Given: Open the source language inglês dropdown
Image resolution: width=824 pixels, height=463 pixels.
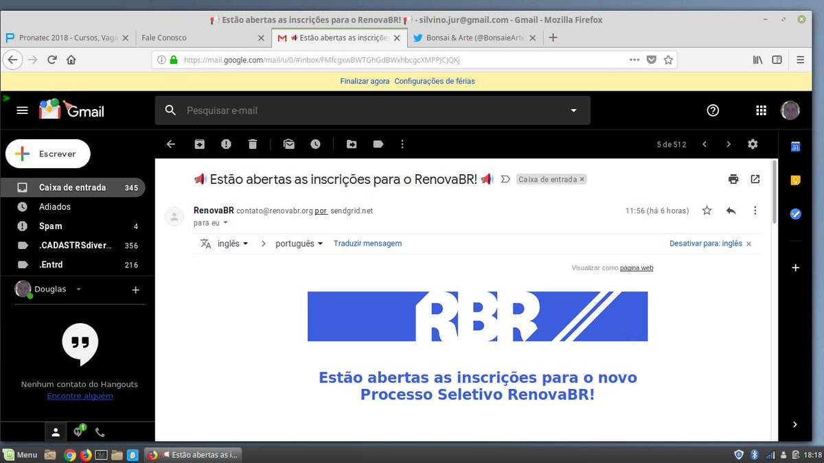Looking at the screenshot, I should click(232, 244).
